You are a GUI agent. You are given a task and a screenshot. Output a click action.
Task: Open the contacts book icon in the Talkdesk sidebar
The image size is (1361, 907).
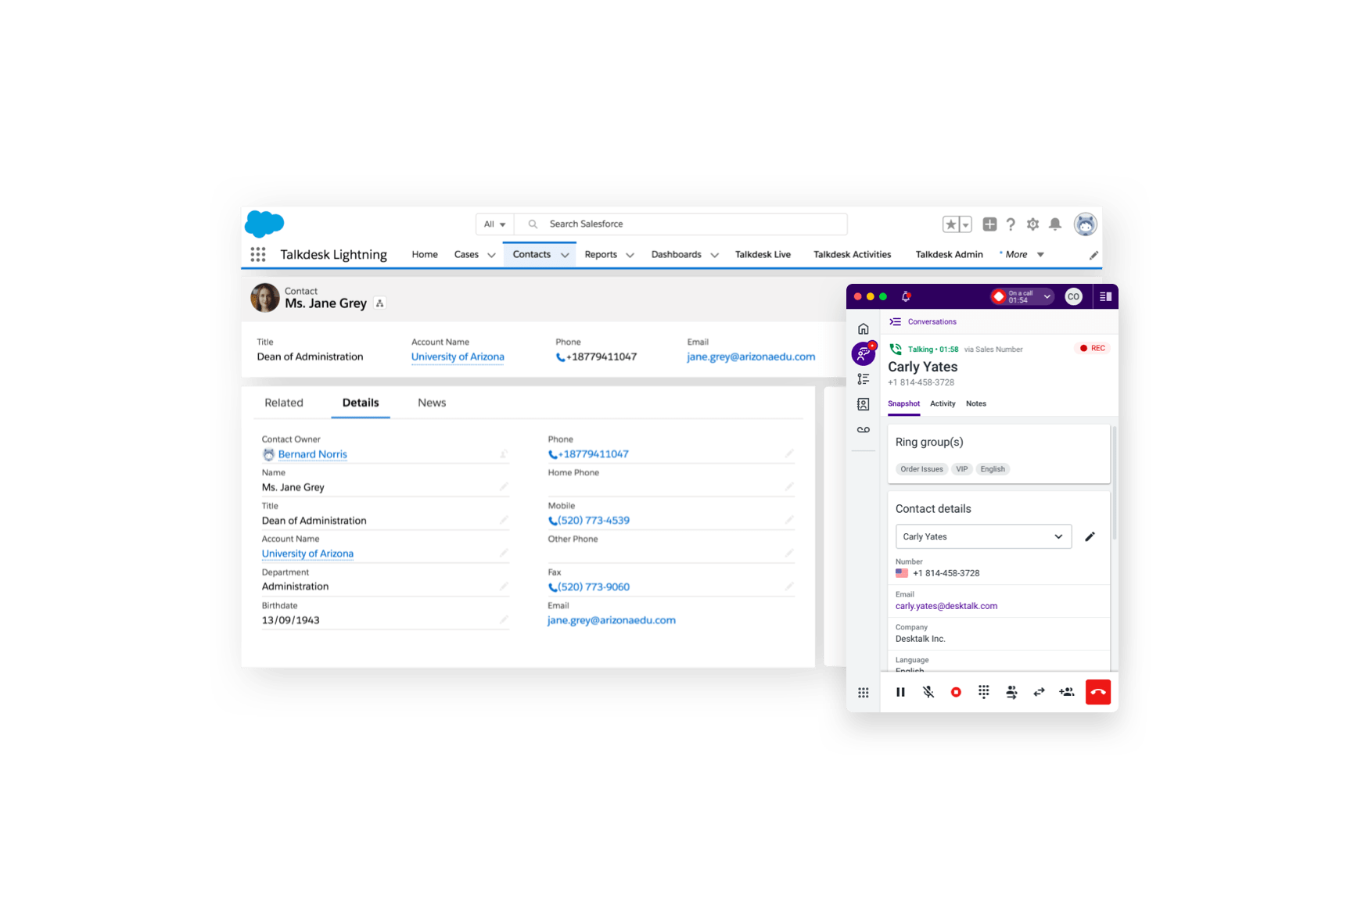tap(864, 404)
